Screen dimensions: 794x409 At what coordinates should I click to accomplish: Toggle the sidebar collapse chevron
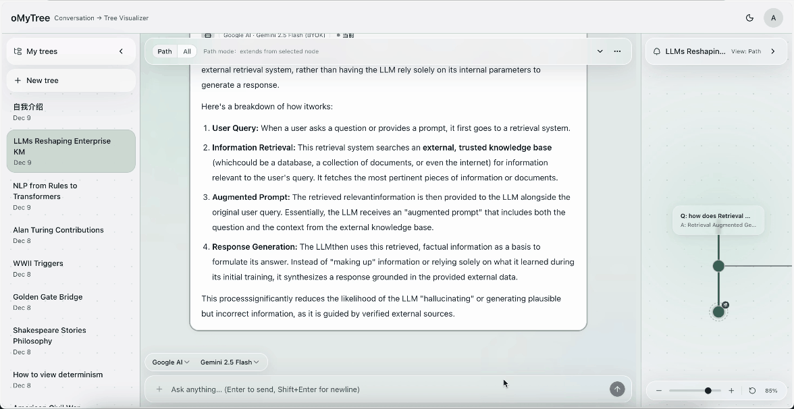(x=121, y=51)
